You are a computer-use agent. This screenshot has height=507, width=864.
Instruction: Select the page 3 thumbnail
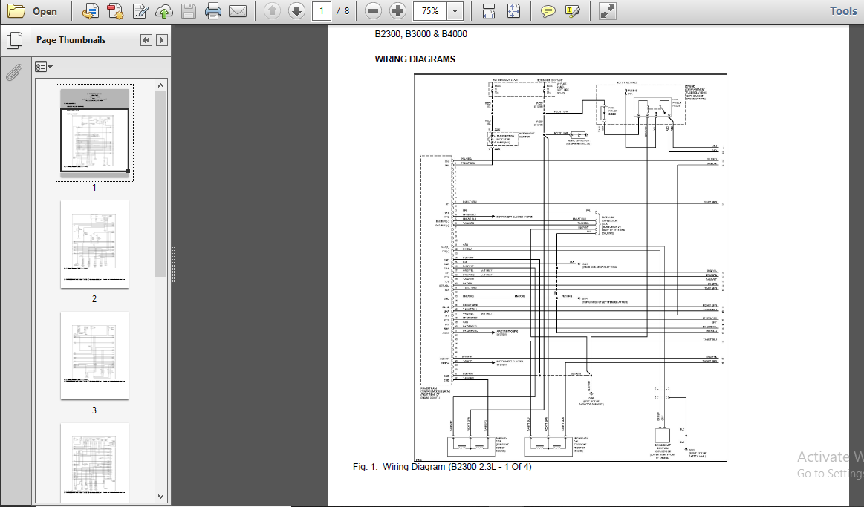[95, 356]
